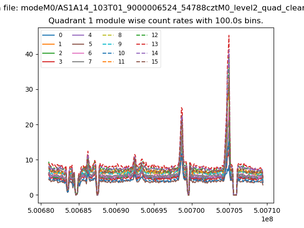This screenshot has height=228, width=304.
Task: Click the brown legend line for module 5
Action: (x=78, y=44)
